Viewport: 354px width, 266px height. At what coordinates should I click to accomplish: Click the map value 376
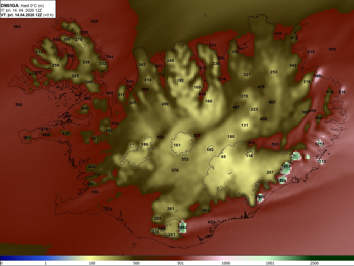175,170
